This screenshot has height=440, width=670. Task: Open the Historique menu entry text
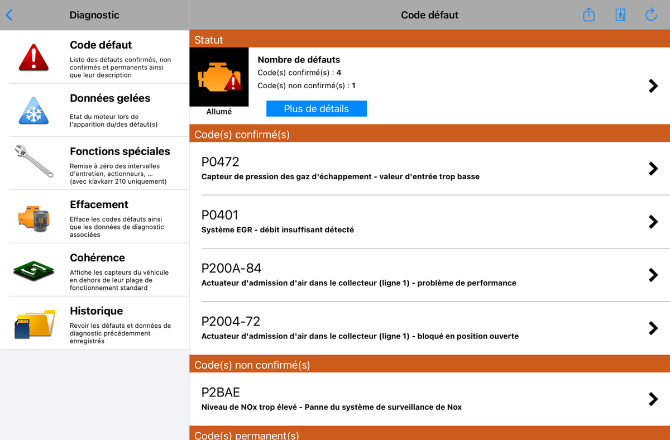pos(97,311)
